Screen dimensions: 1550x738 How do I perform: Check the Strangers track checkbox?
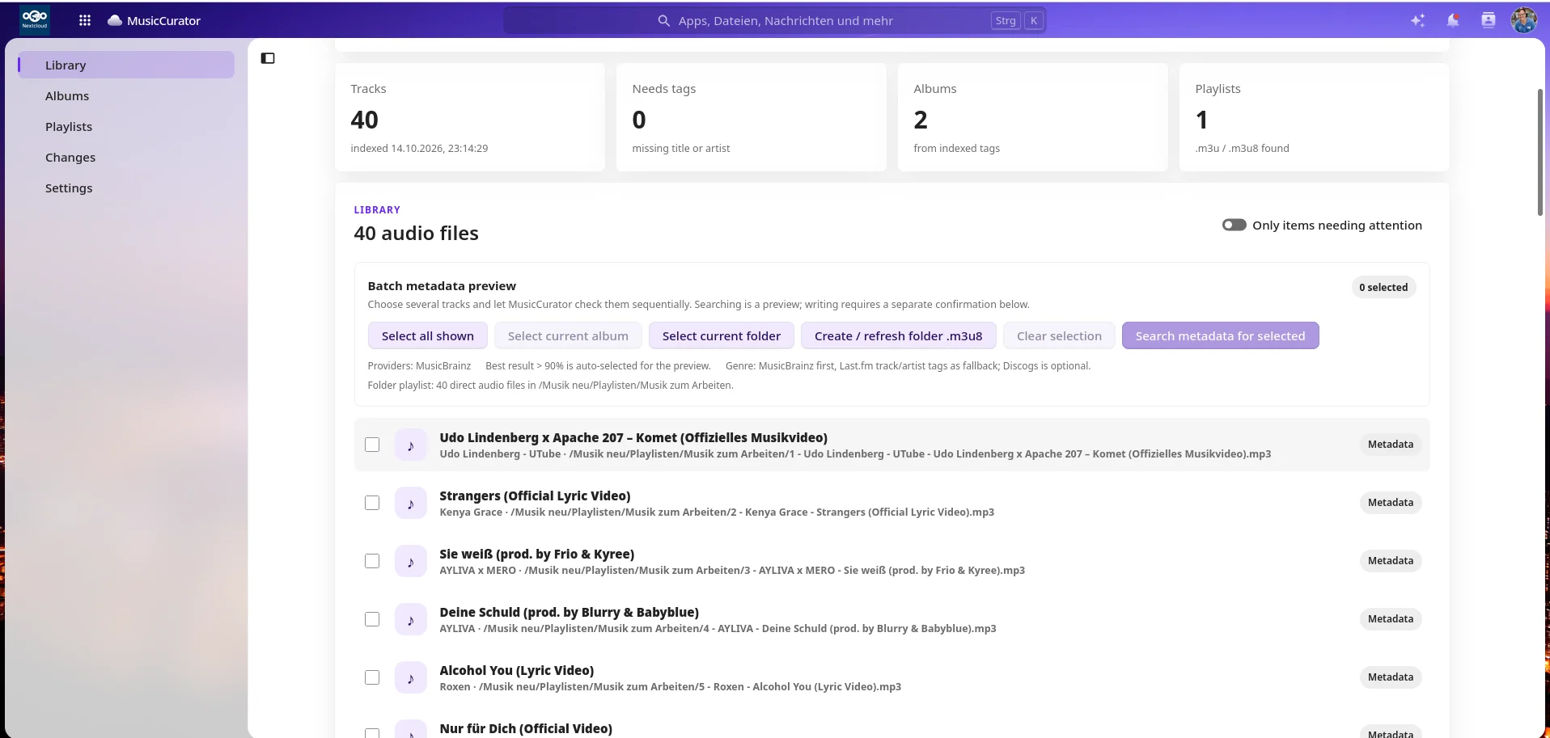click(x=372, y=503)
